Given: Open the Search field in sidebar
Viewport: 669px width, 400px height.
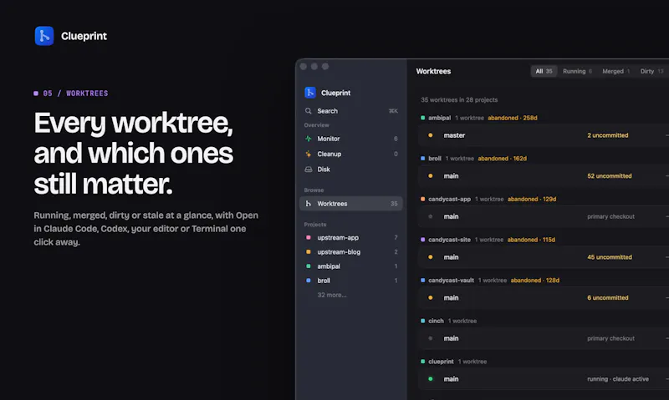Looking at the screenshot, I should 351,111.
